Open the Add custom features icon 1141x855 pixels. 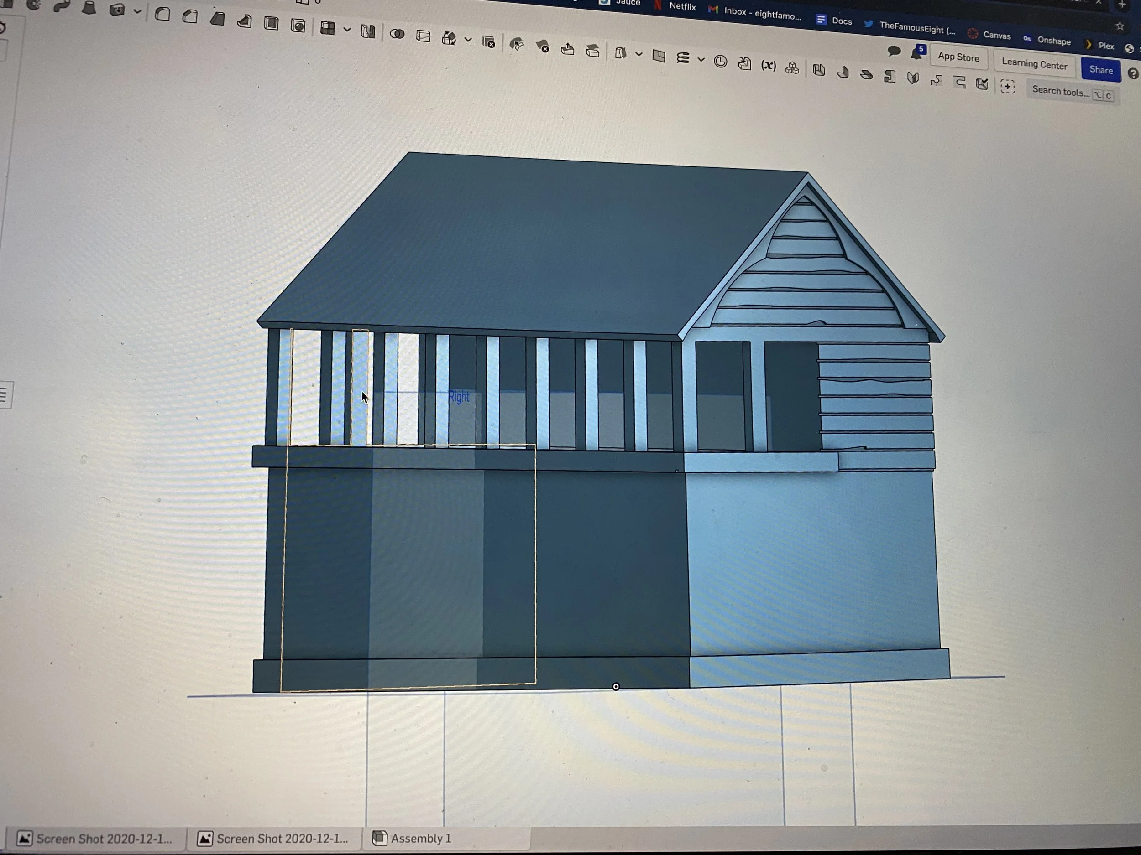pos(1007,86)
